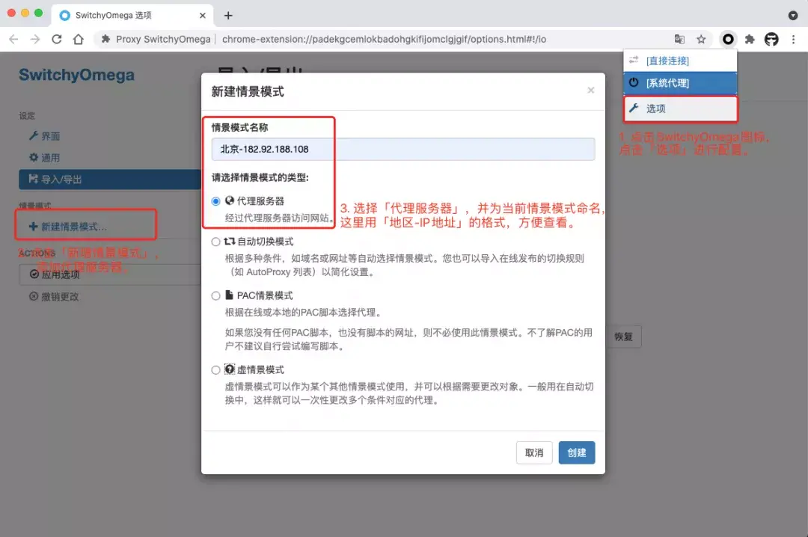Open 选项 from the popup menu
Screen dimensions: 808x537
tap(680, 108)
